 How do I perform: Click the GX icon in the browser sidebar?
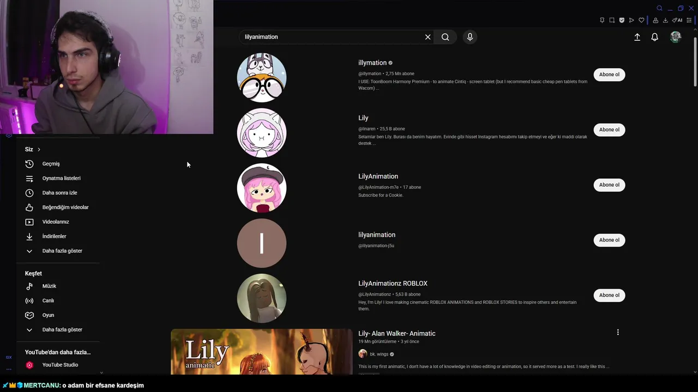pos(9,357)
